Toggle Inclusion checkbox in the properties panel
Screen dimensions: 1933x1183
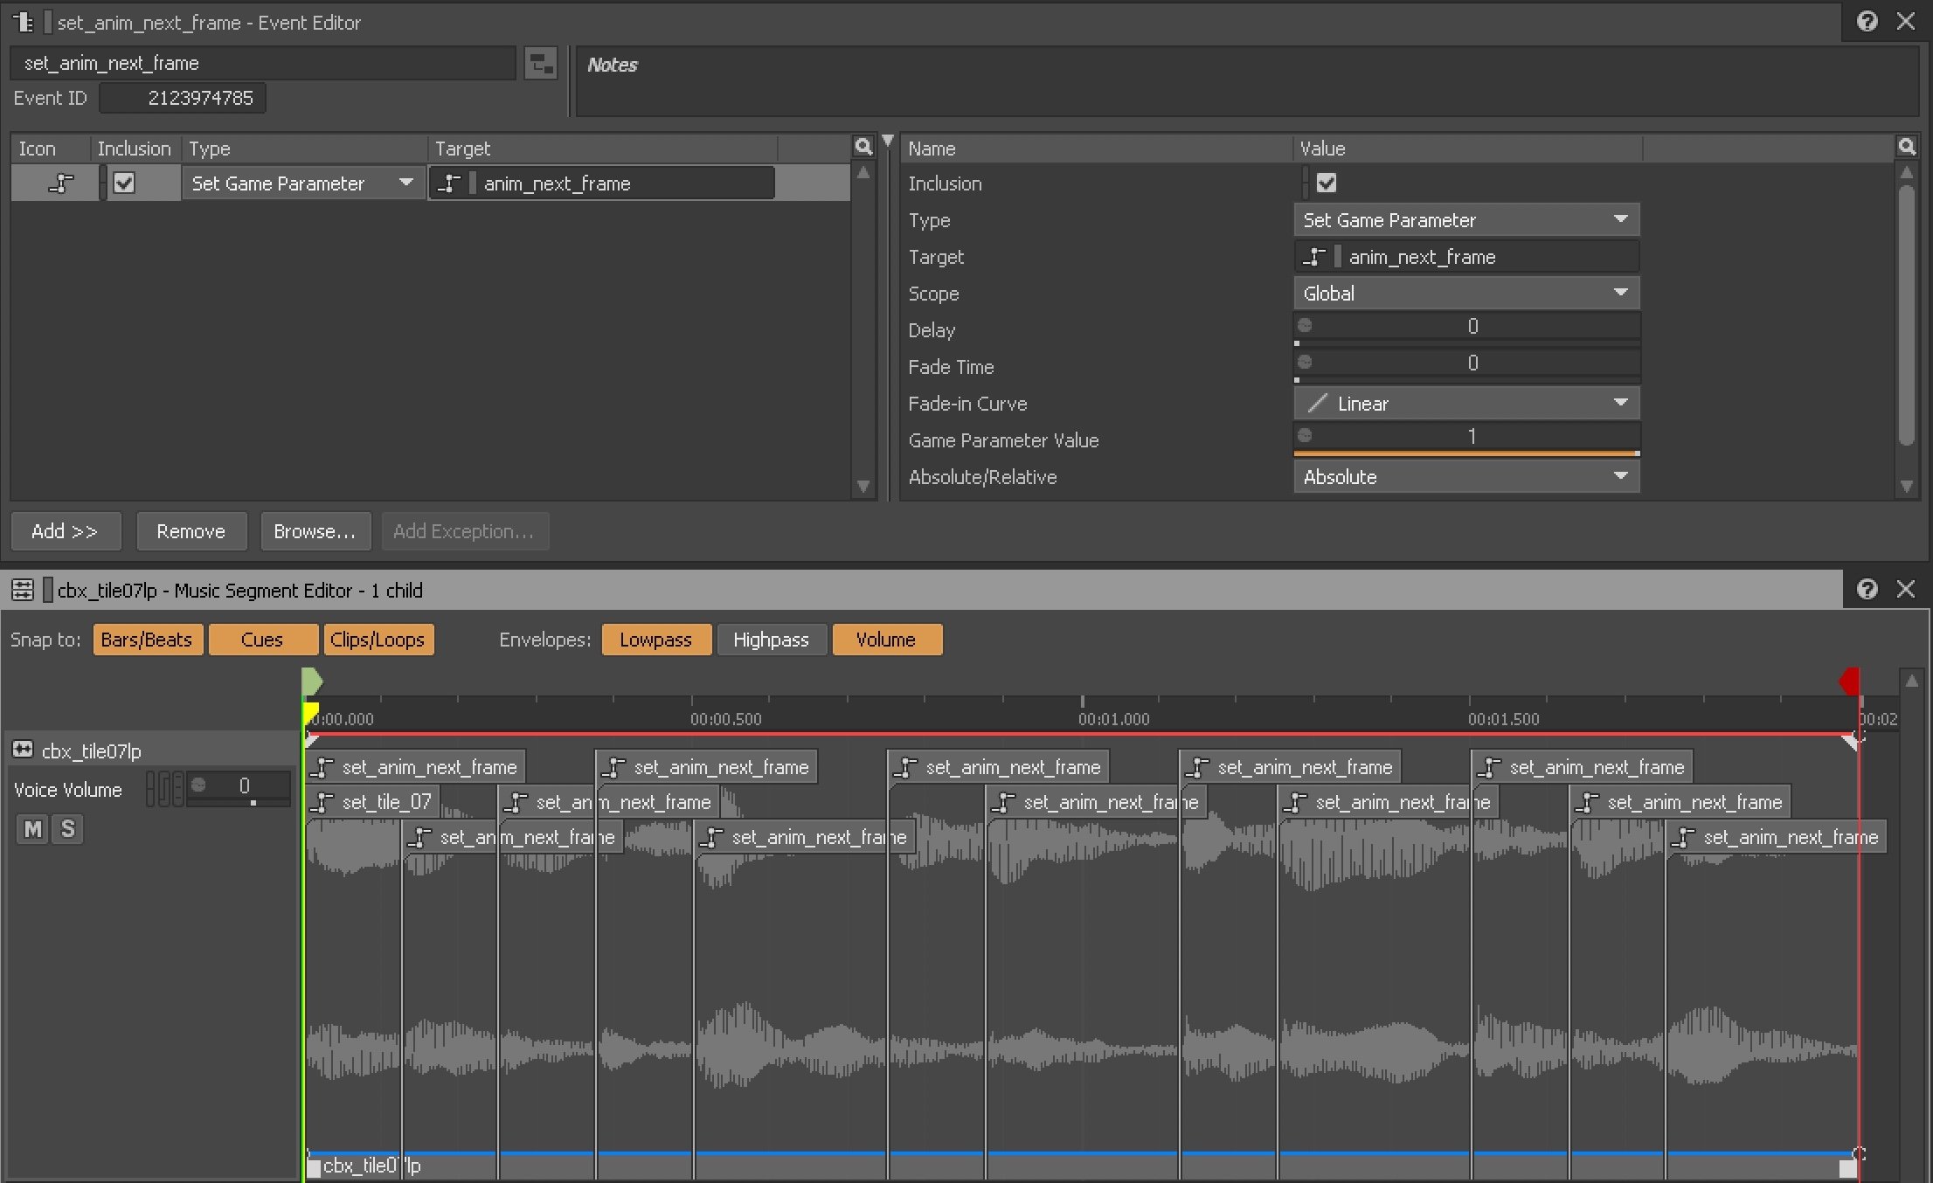coord(1326,183)
